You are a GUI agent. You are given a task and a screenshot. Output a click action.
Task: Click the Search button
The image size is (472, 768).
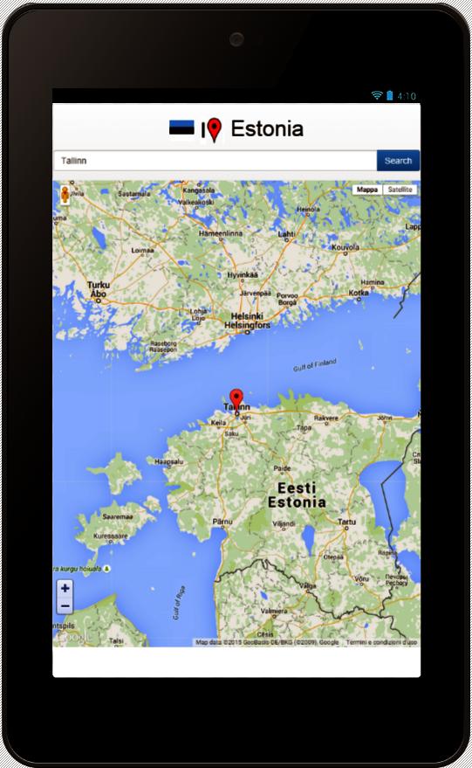[x=398, y=161]
